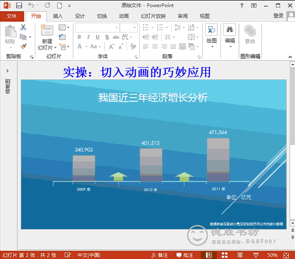The height and width of the screenshot is (259, 295).
Task: Decrease font size with smaller A
Action: pos(120,46)
